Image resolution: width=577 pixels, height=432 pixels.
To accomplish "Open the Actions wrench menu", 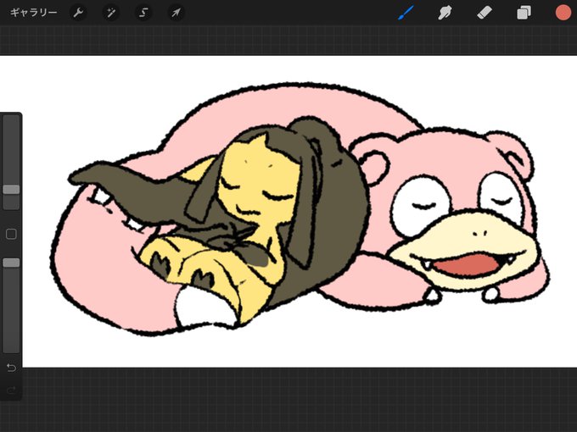I will [x=78, y=13].
